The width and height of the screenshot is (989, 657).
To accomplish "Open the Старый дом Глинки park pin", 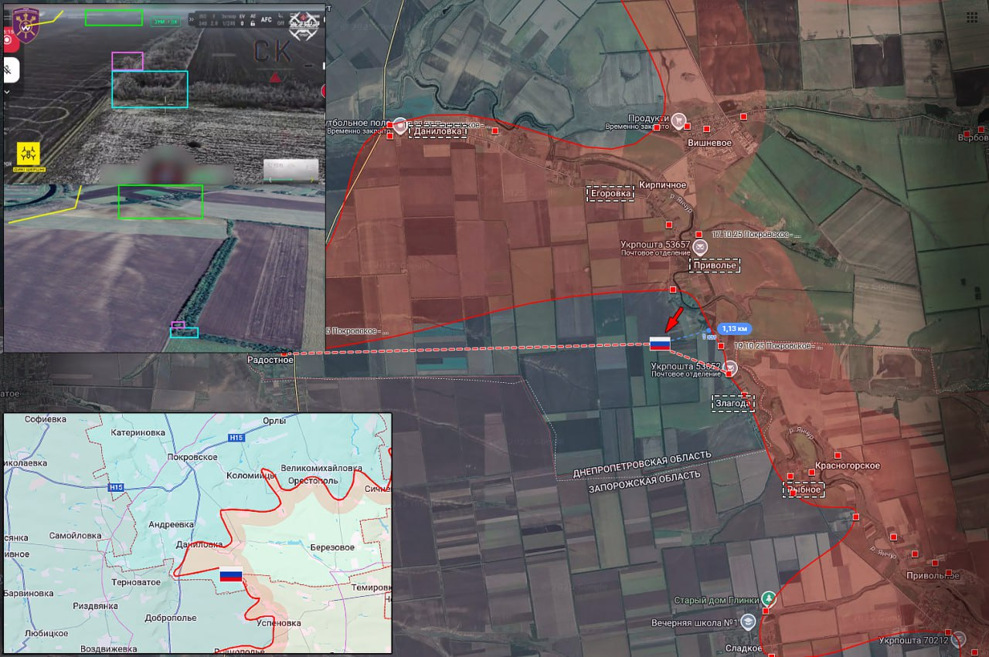I will tap(768, 599).
